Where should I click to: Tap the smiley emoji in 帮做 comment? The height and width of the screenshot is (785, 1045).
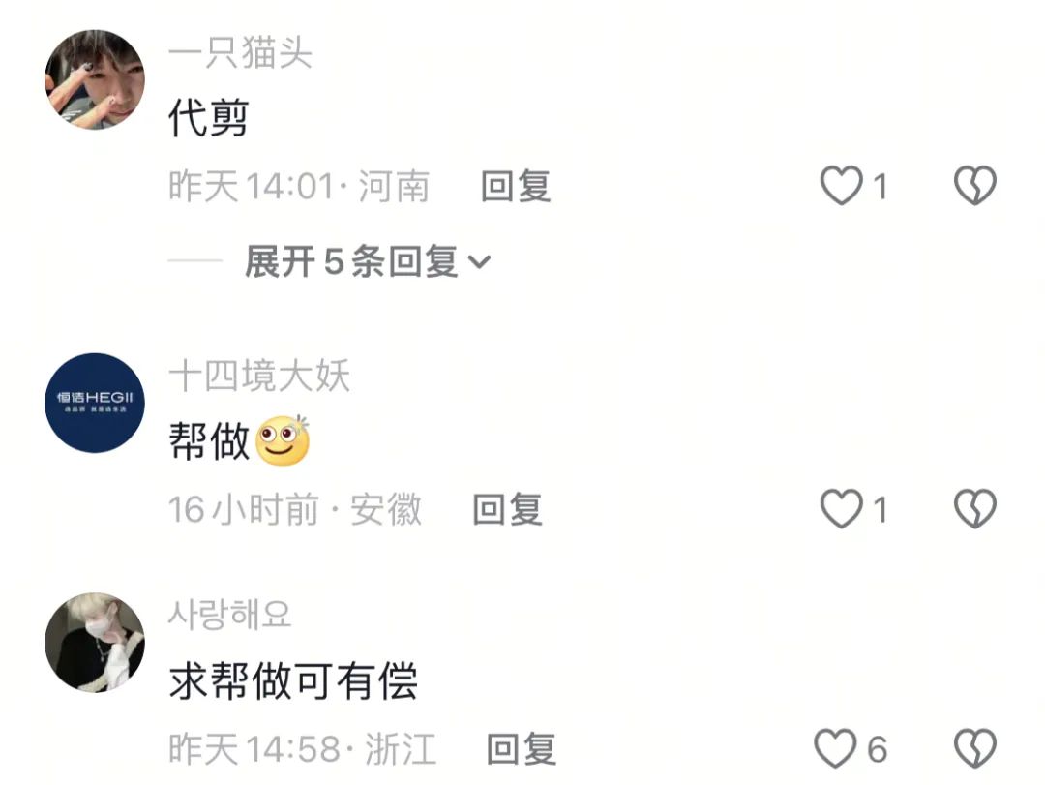pyautogui.click(x=284, y=440)
